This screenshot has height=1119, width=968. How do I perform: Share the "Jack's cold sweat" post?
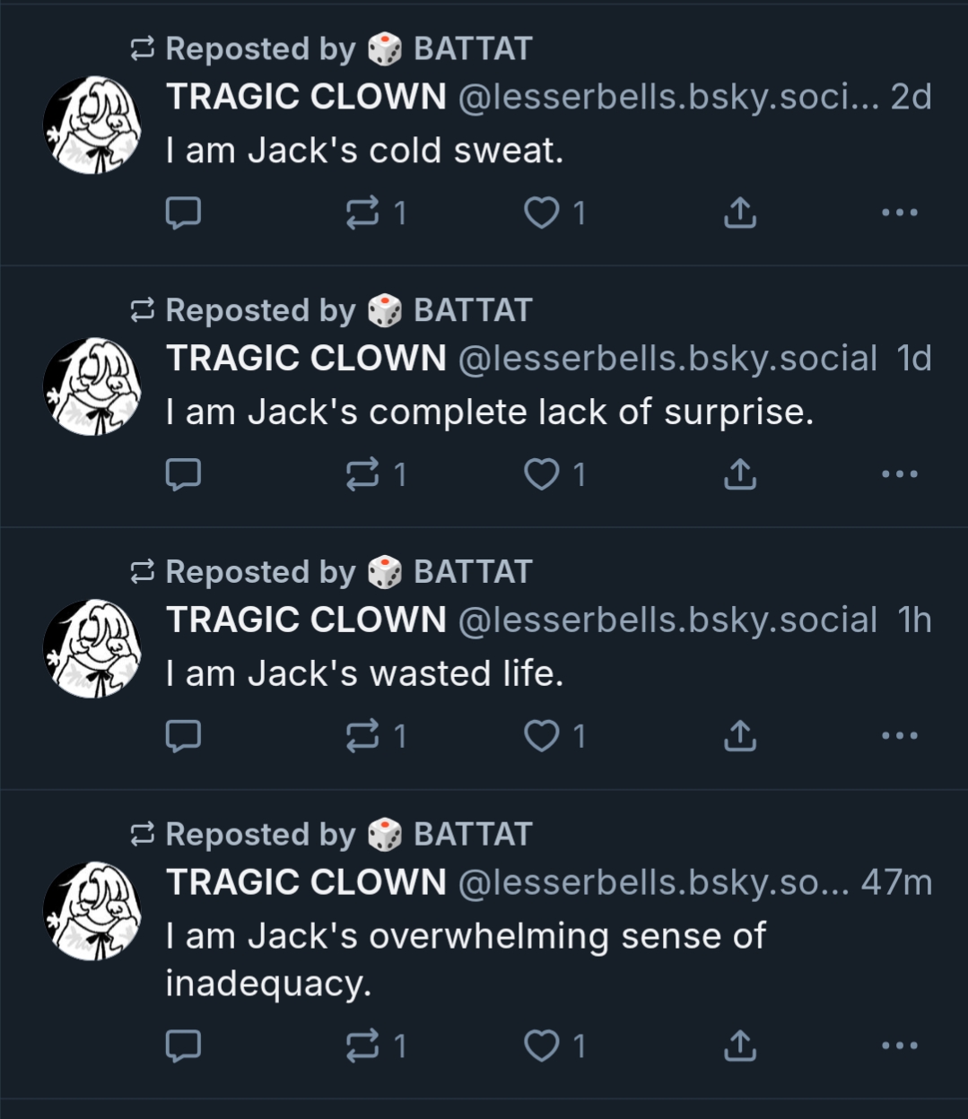point(739,213)
